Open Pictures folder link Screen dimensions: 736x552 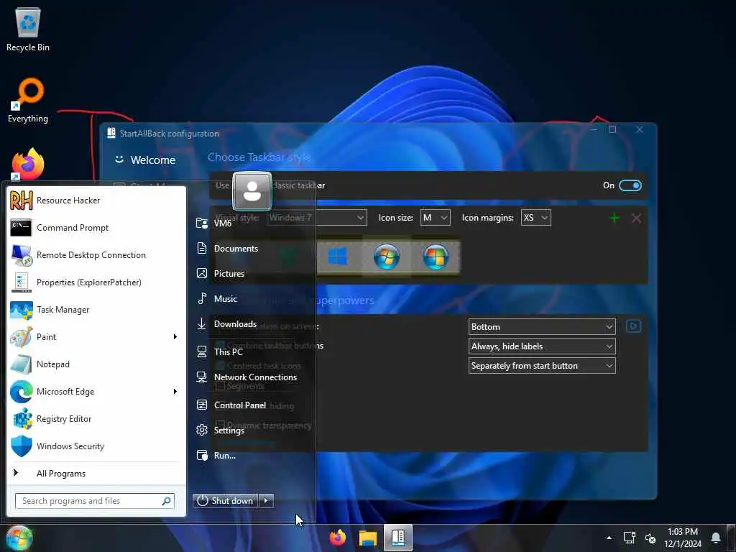click(x=221, y=274)
